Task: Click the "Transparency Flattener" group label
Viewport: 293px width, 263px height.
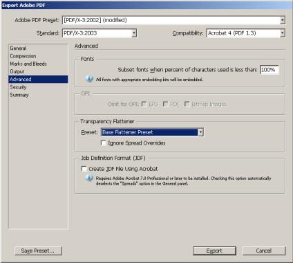Action: click(107, 121)
